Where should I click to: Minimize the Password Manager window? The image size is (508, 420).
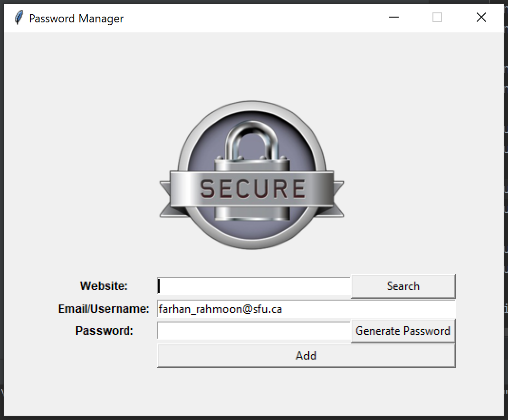pyautogui.click(x=393, y=18)
